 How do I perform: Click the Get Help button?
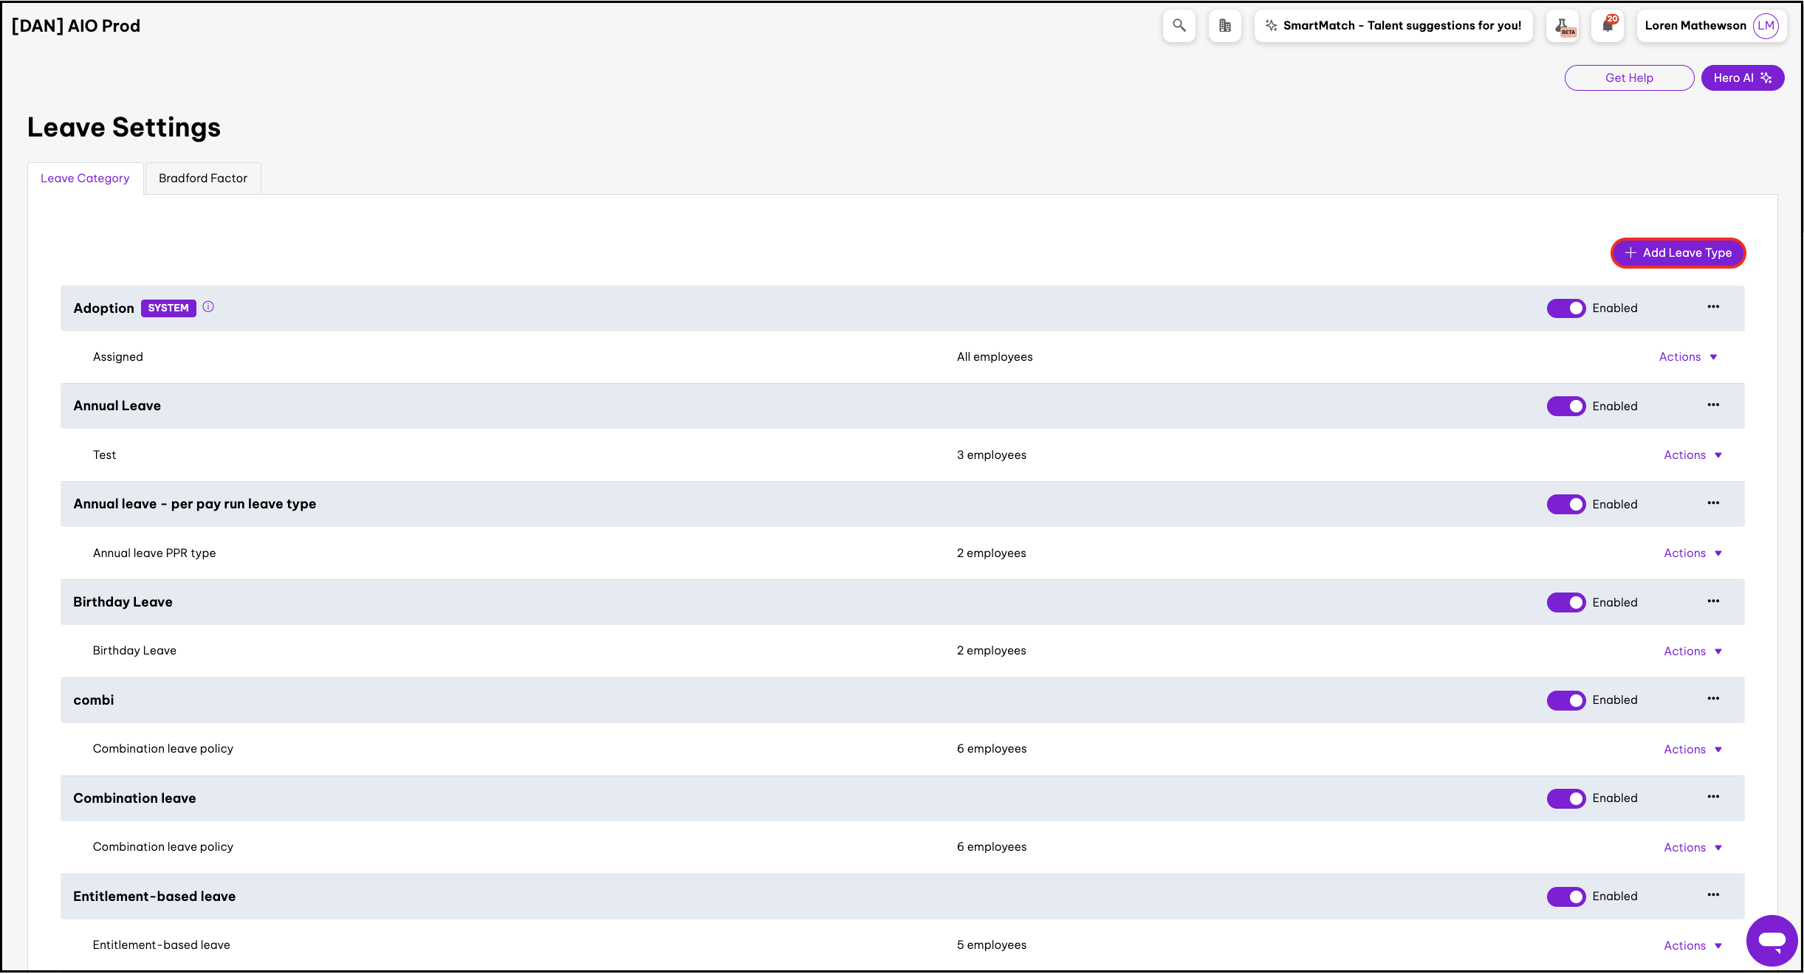click(x=1628, y=78)
